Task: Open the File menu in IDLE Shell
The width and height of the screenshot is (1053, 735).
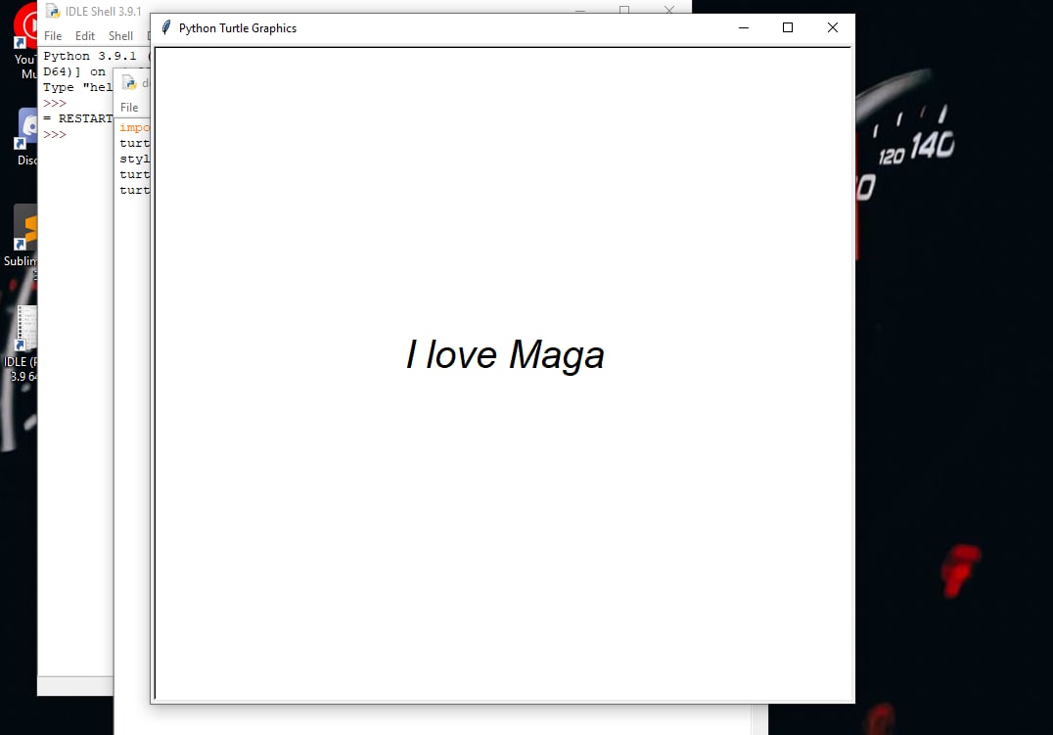Action: click(x=53, y=36)
